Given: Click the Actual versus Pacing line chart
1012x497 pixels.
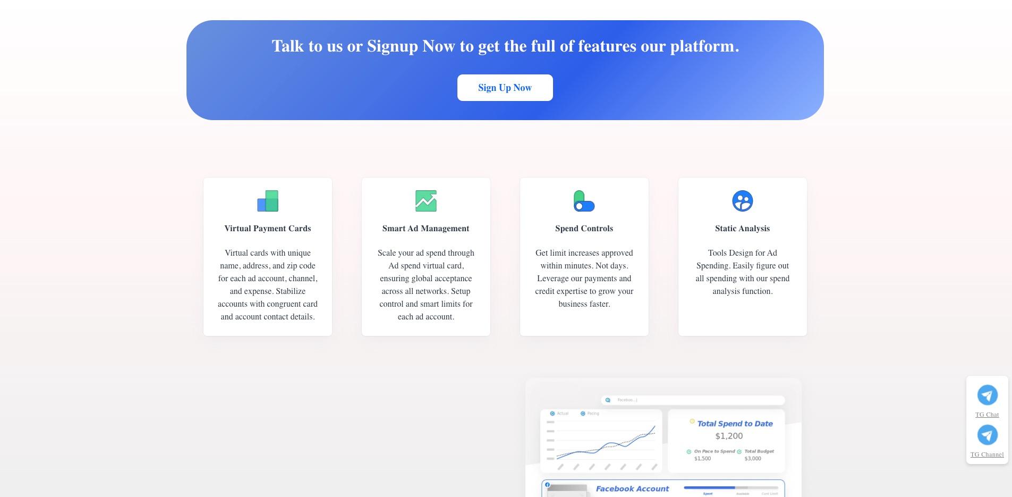Looking at the screenshot, I should click(601, 441).
